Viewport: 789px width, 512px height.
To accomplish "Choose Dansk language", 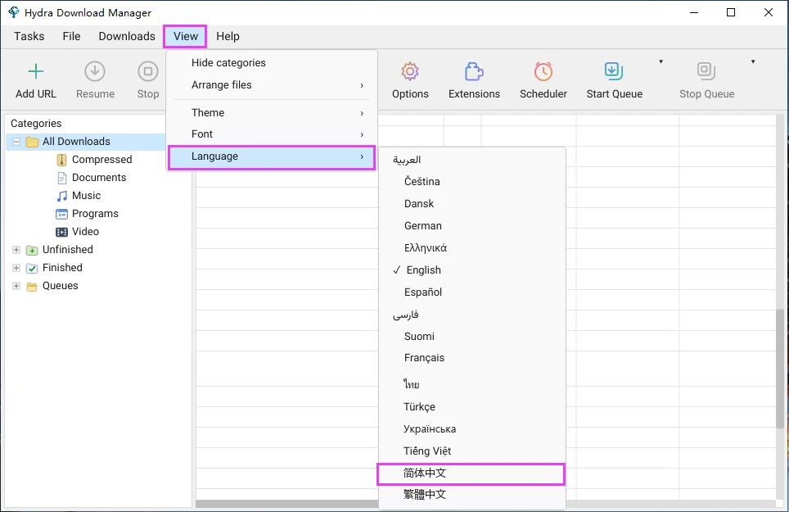I will click(472, 204).
